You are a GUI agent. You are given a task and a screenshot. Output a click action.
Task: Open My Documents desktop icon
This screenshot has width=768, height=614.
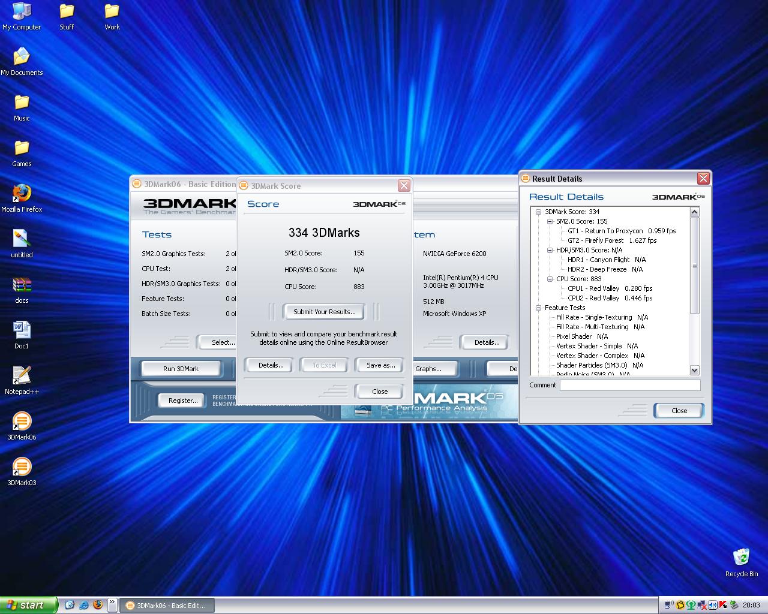coord(22,62)
